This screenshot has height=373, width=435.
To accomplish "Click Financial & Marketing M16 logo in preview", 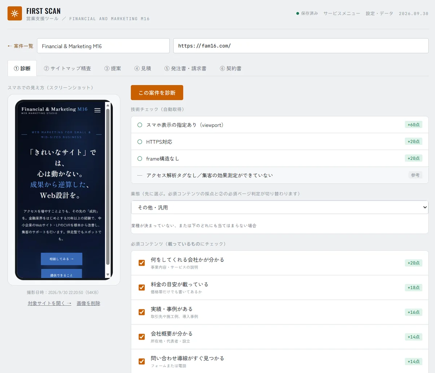I will click(x=54, y=110).
